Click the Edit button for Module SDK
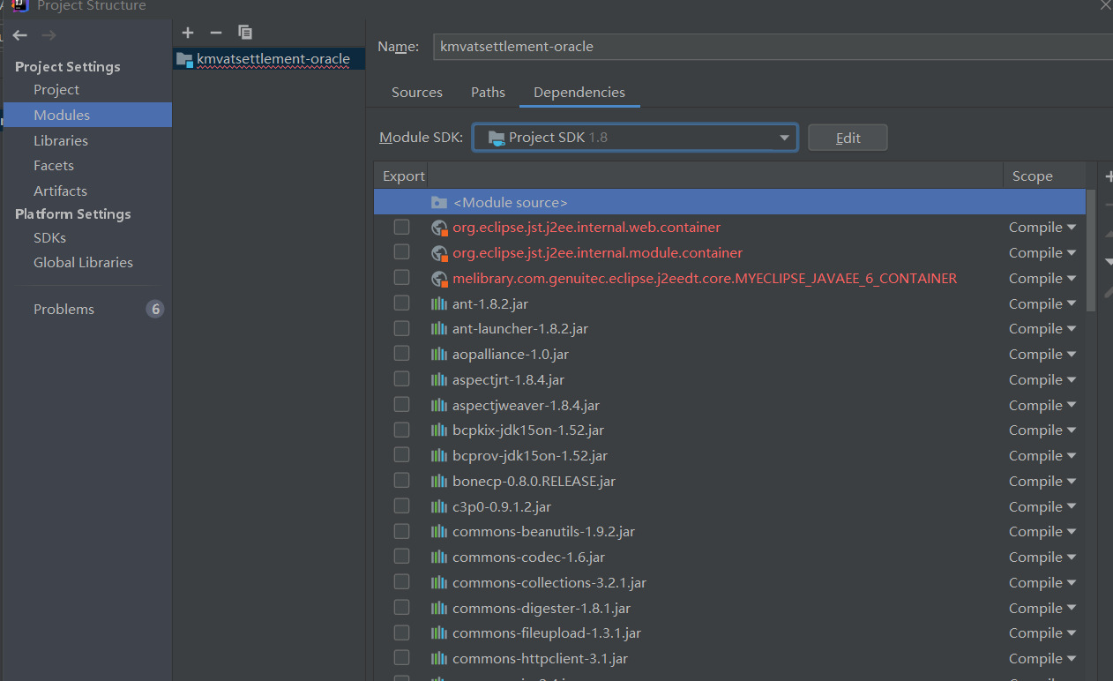 (848, 138)
